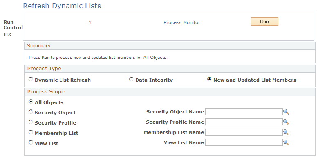
Task: Focus the View List Name field
Action: pyautogui.click(x=244, y=142)
